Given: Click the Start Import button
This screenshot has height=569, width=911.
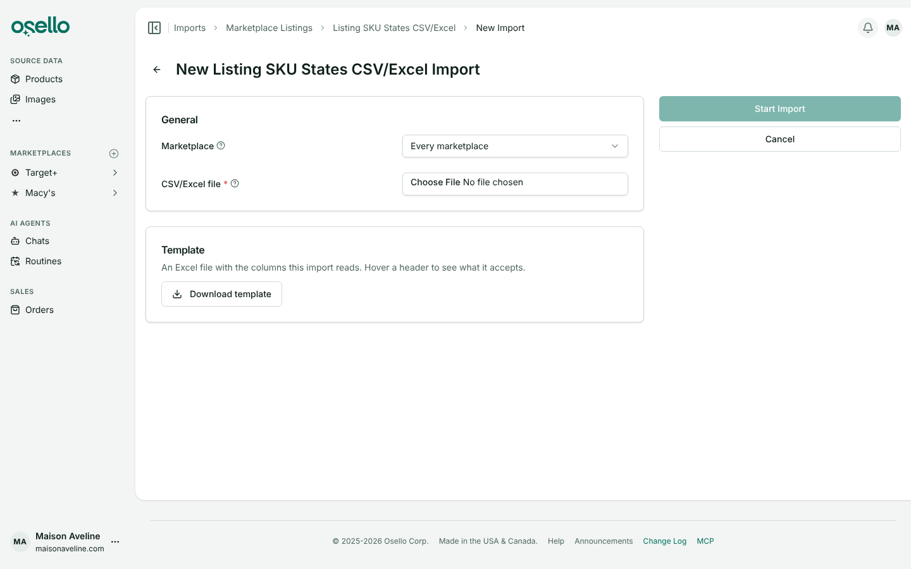Looking at the screenshot, I should [780, 109].
